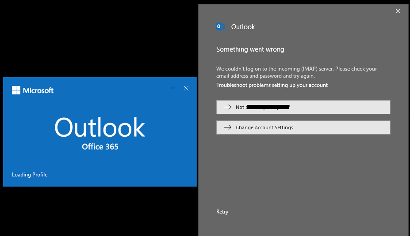Click the IMAP server error message text
Viewport: 410px width, 236px height.
[x=296, y=72]
